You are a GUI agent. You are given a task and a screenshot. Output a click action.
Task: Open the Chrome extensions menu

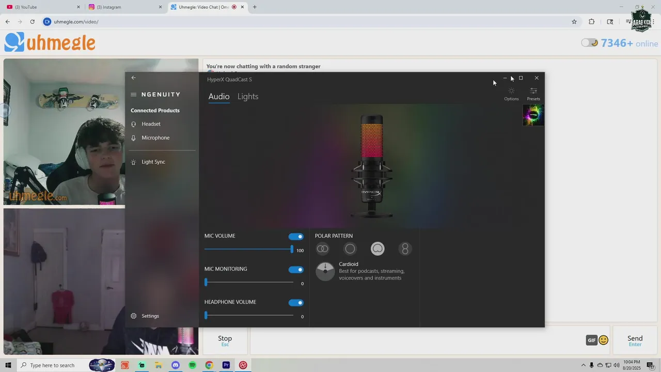592,22
